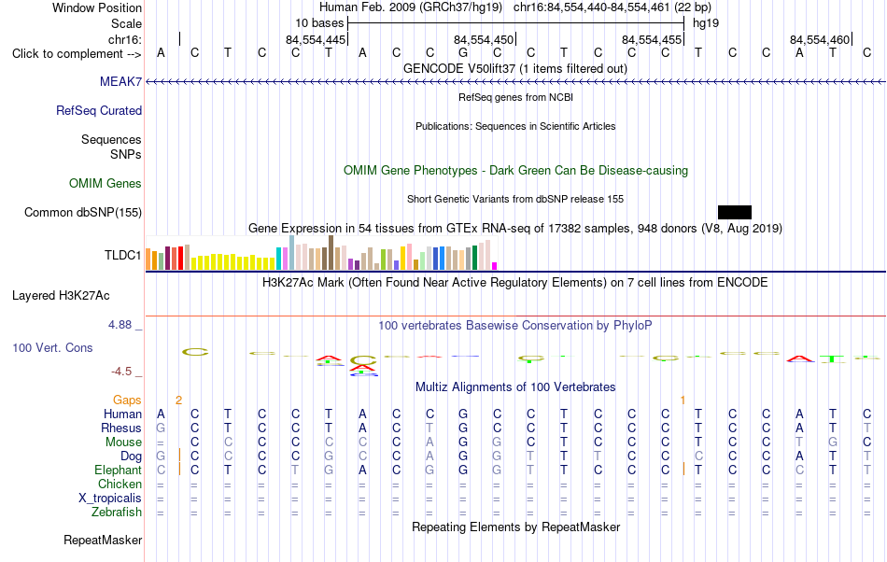Click the 'Gene Expression in 54 tissues' GTEx title
This screenshot has height=562, width=887.
[515, 229]
